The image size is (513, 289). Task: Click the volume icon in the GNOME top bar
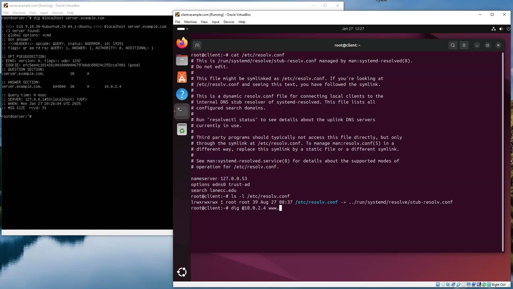pos(501,29)
